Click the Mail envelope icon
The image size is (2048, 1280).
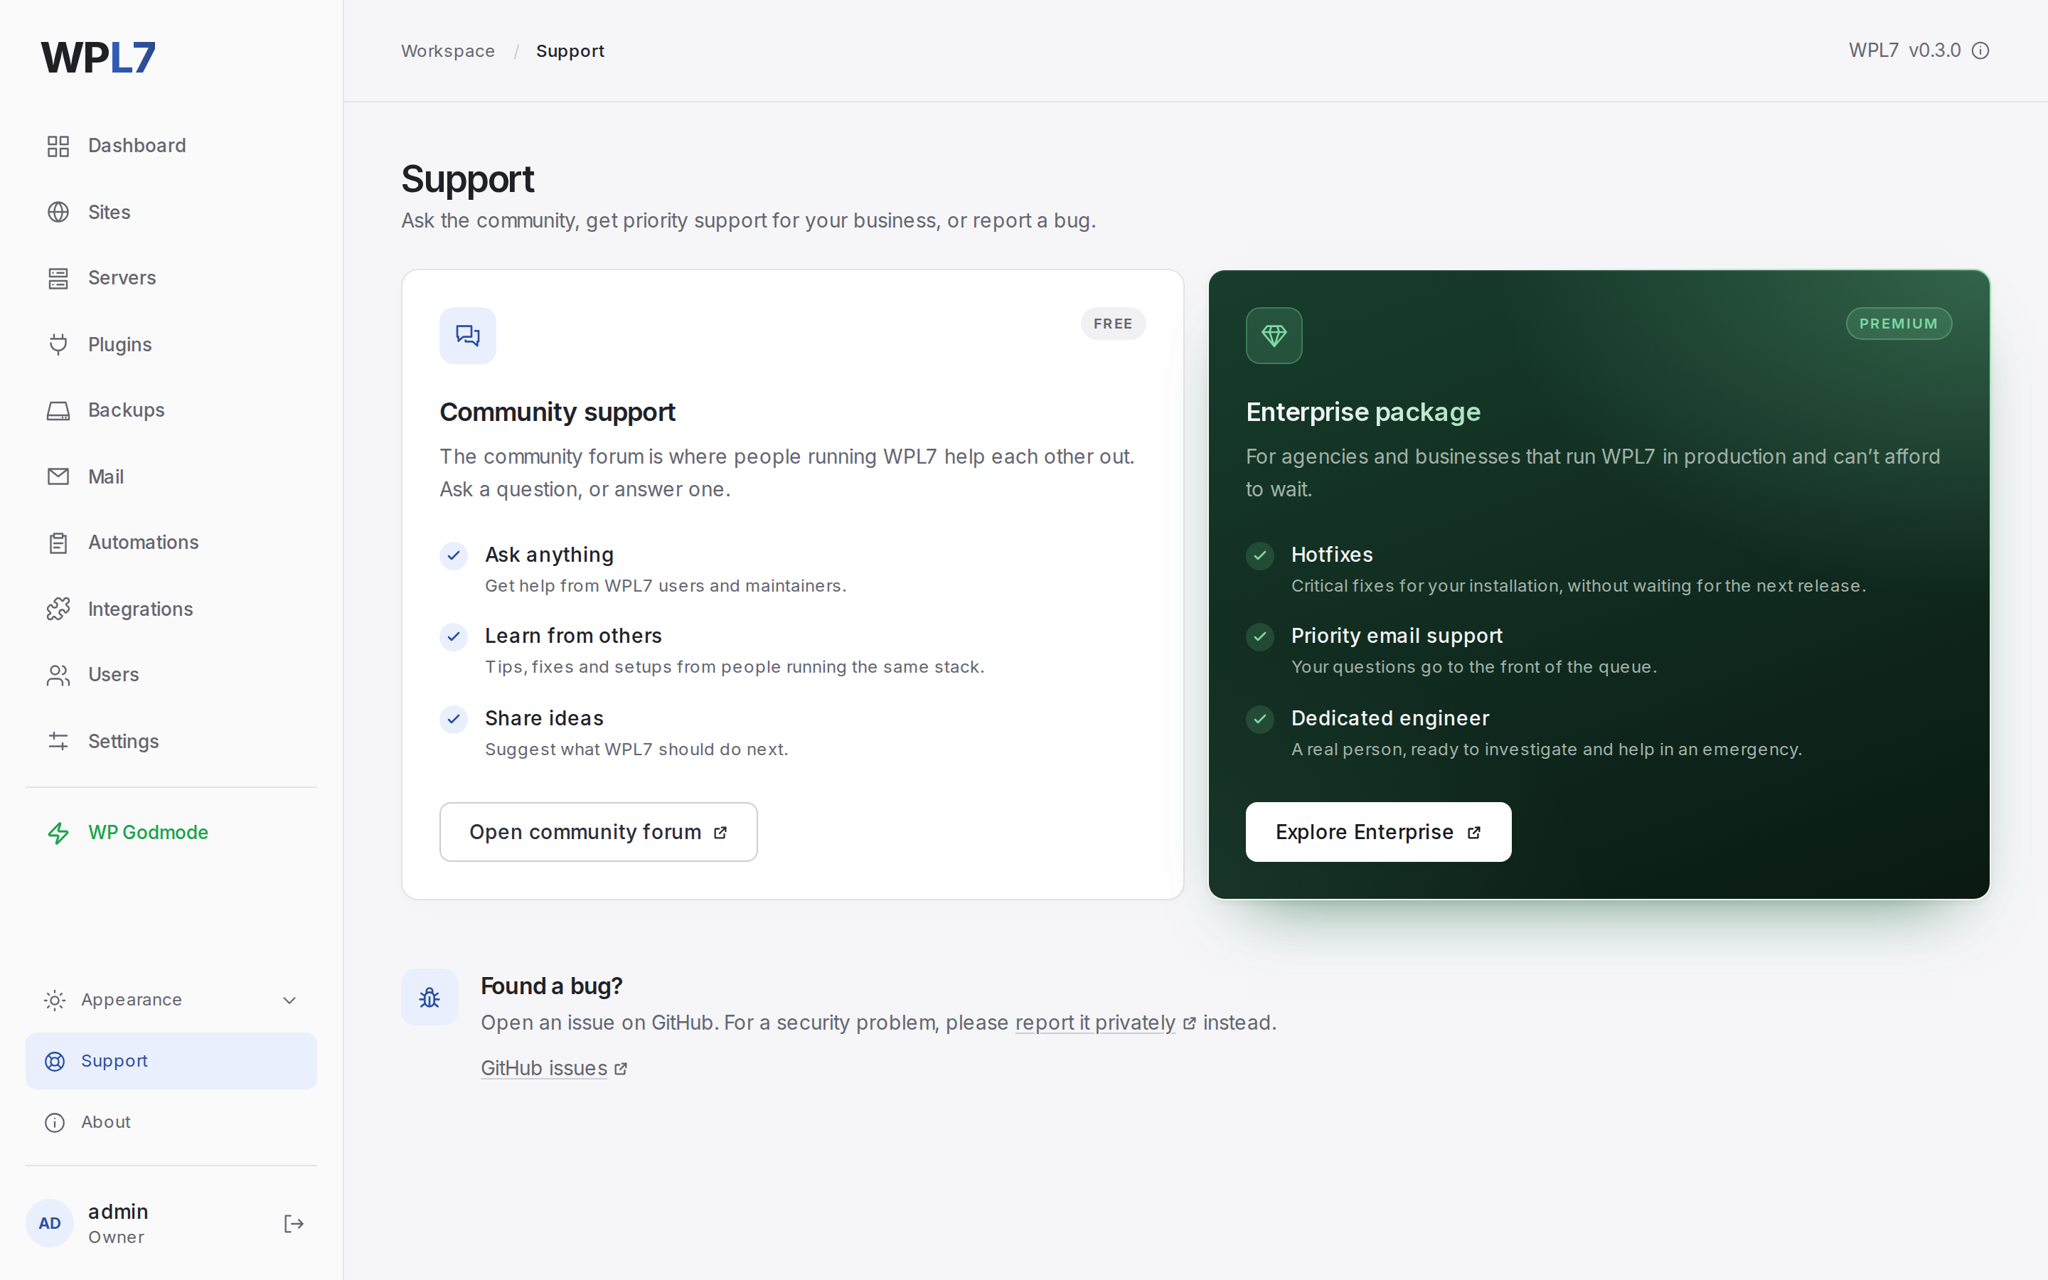(58, 476)
